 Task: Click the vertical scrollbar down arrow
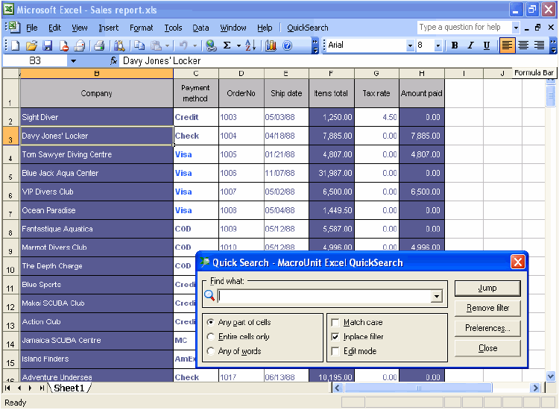[x=551, y=376]
